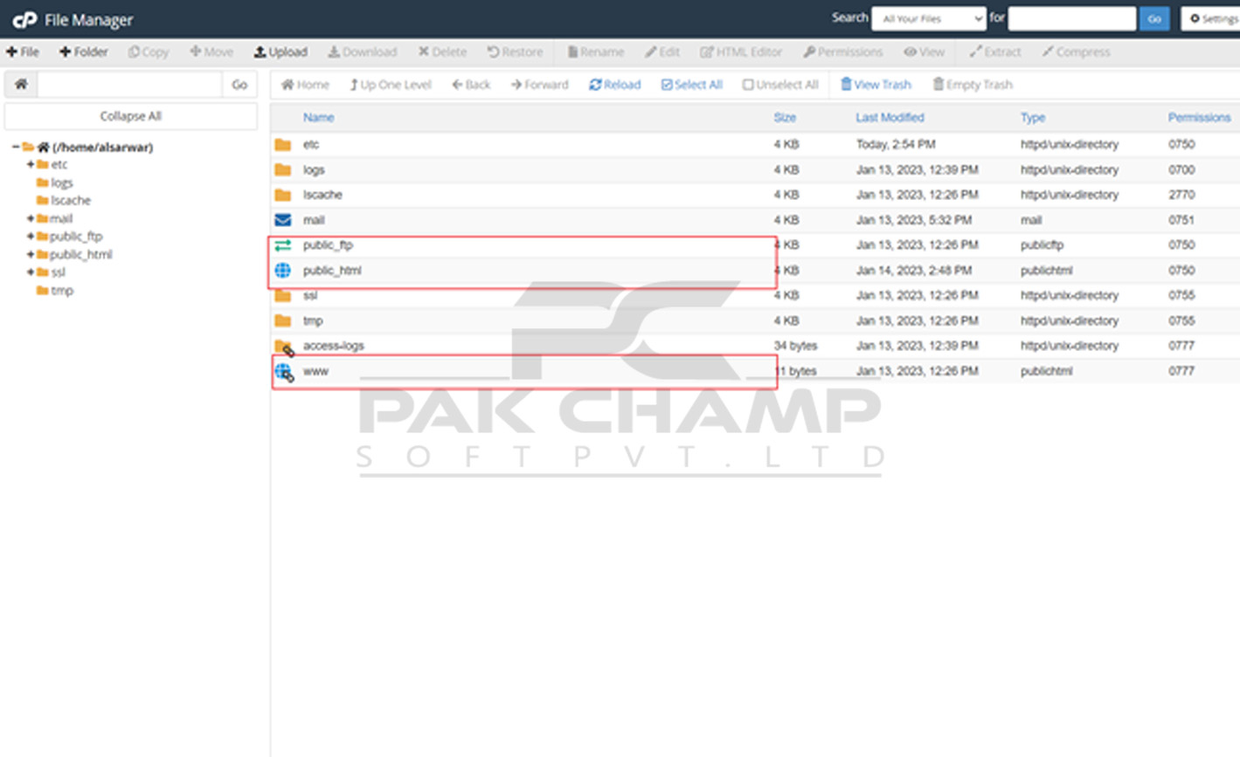Viewport: 1240px width, 757px height.
Task: Select the www row name
Action: tap(315, 371)
